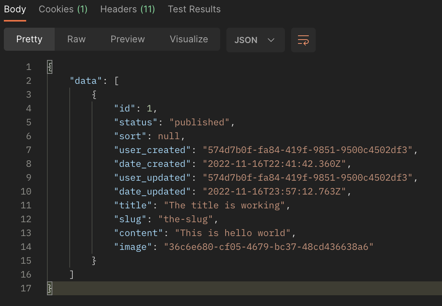Select the Visualize view
This screenshot has height=306, width=442.
pos(189,39)
